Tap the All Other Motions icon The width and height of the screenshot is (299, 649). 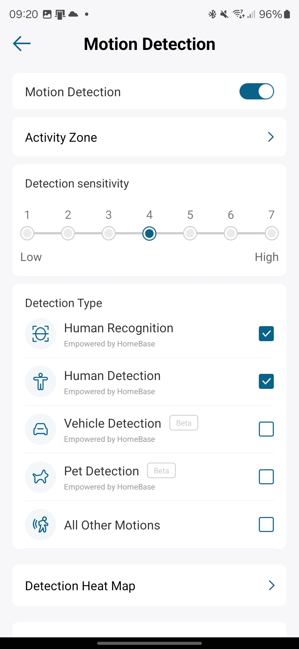(41, 524)
